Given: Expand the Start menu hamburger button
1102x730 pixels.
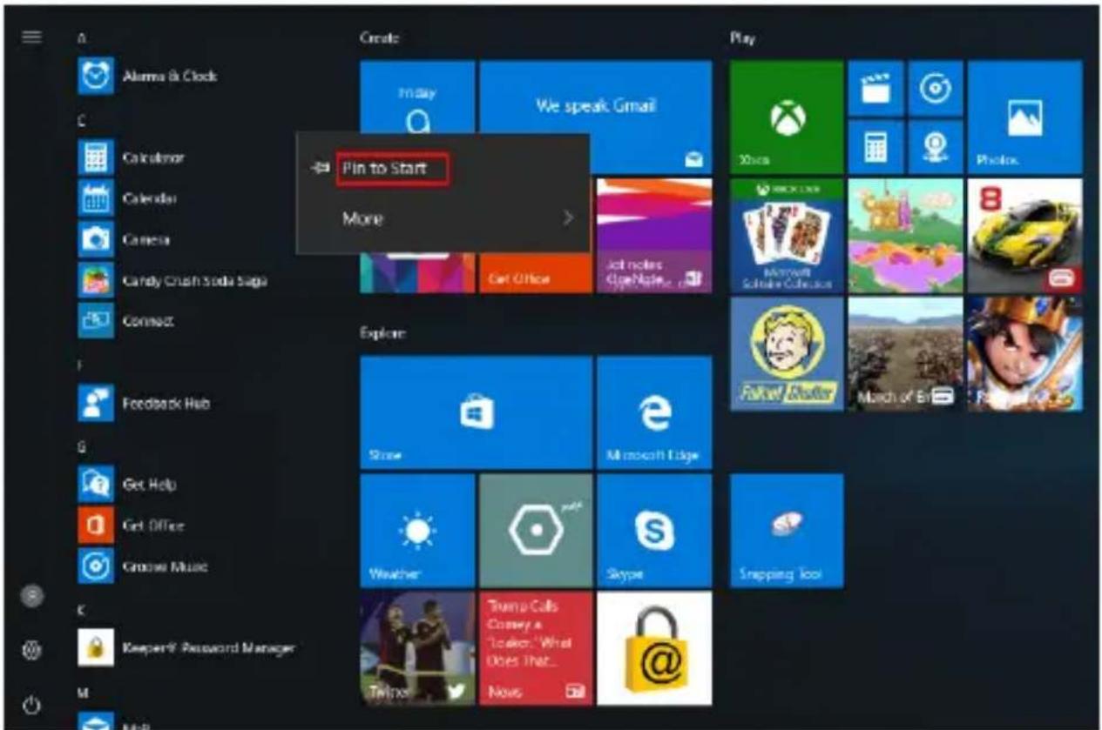Looking at the screenshot, I should (31, 37).
